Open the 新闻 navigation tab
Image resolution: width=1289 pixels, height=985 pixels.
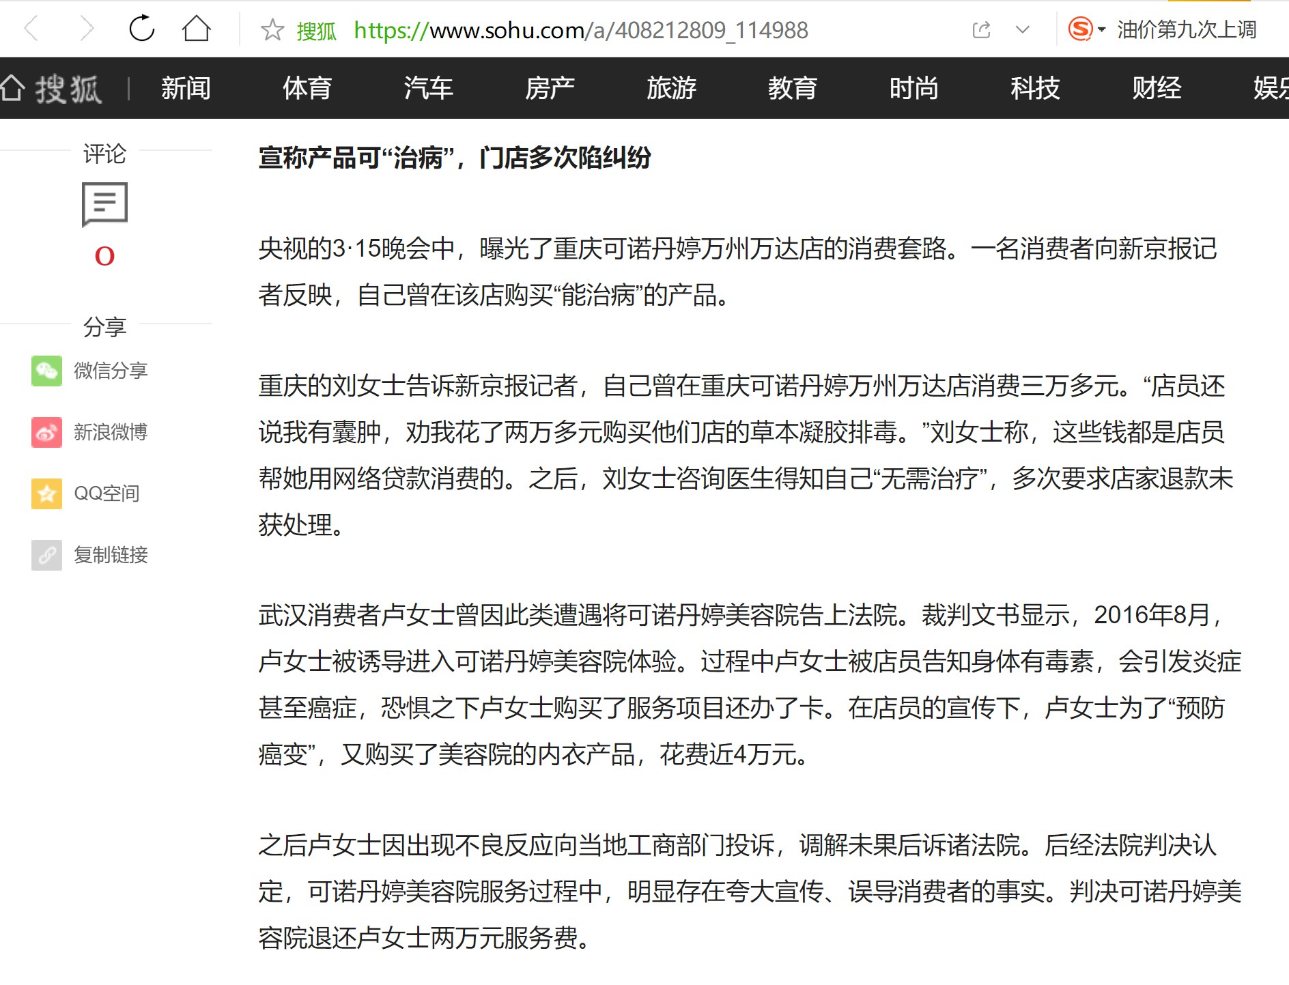click(x=186, y=88)
